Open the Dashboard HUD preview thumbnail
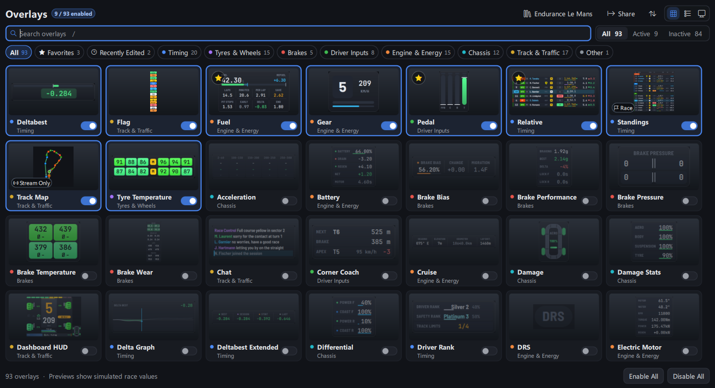 53,317
